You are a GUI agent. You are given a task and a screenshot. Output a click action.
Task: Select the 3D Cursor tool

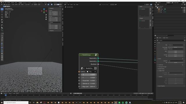coord(2,12)
